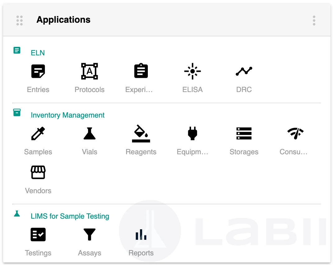Image resolution: width=333 pixels, height=265 pixels.
Task: Select the Consumables icon
Action: [295, 133]
